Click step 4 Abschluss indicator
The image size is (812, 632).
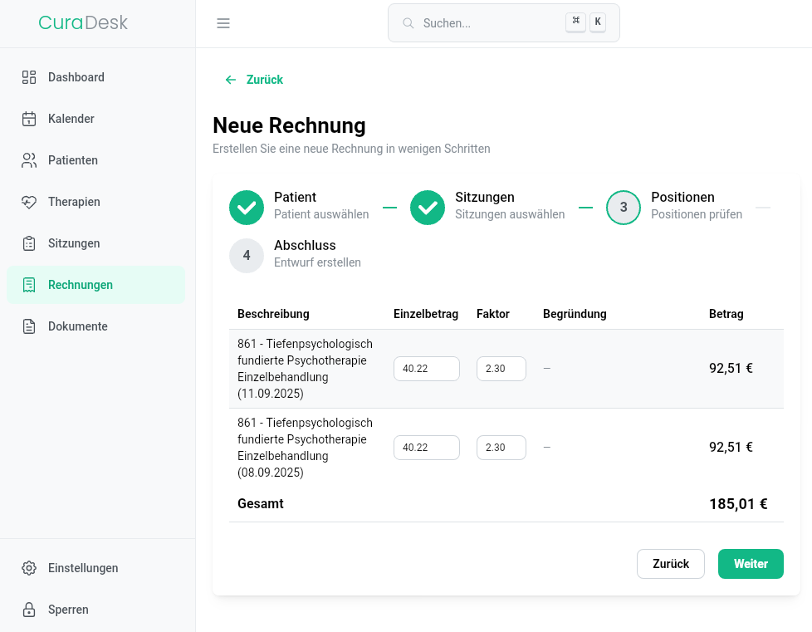pyautogui.click(x=247, y=255)
